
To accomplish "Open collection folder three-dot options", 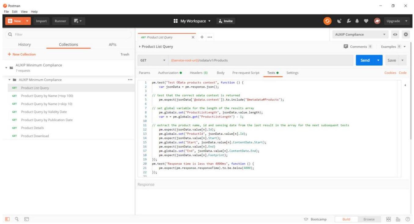I will click(130, 80).
